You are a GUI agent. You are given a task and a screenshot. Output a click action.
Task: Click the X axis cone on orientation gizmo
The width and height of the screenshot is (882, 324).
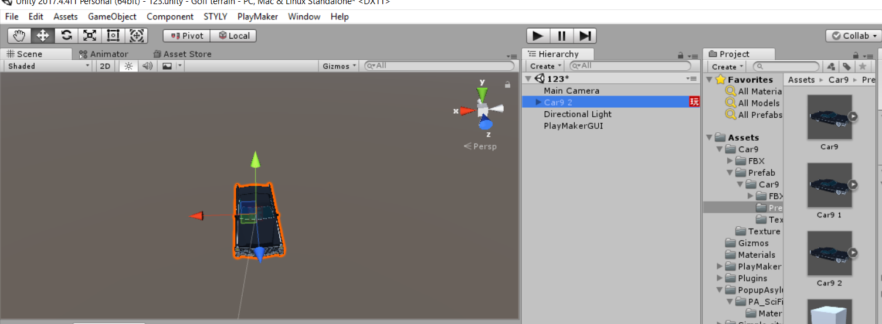click(467, 110)
